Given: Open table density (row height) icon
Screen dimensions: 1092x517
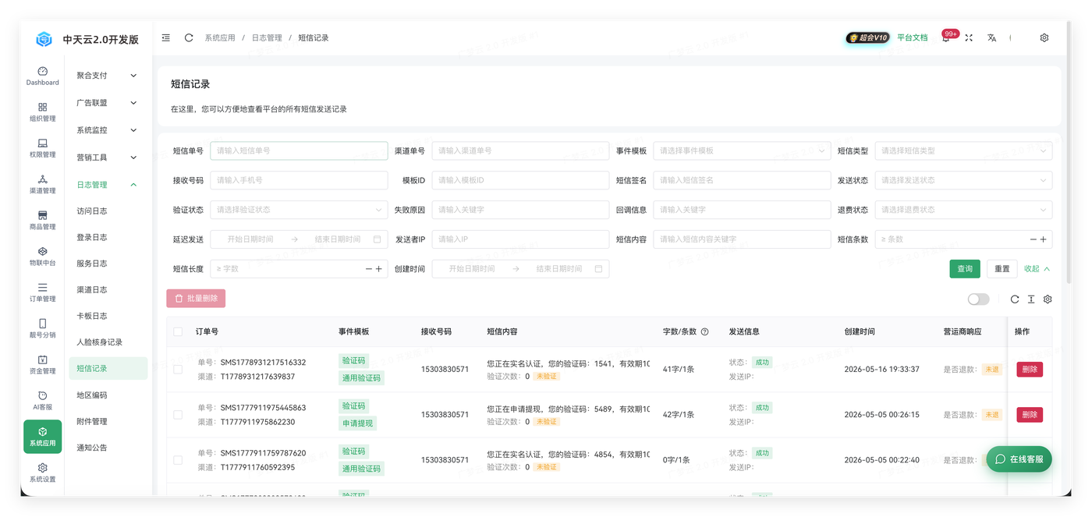Looking at the screenshot, I should coord(1031,299).
